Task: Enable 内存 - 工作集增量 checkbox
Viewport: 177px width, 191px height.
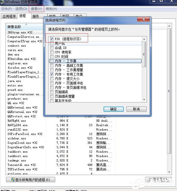Action: pos(52,70)
